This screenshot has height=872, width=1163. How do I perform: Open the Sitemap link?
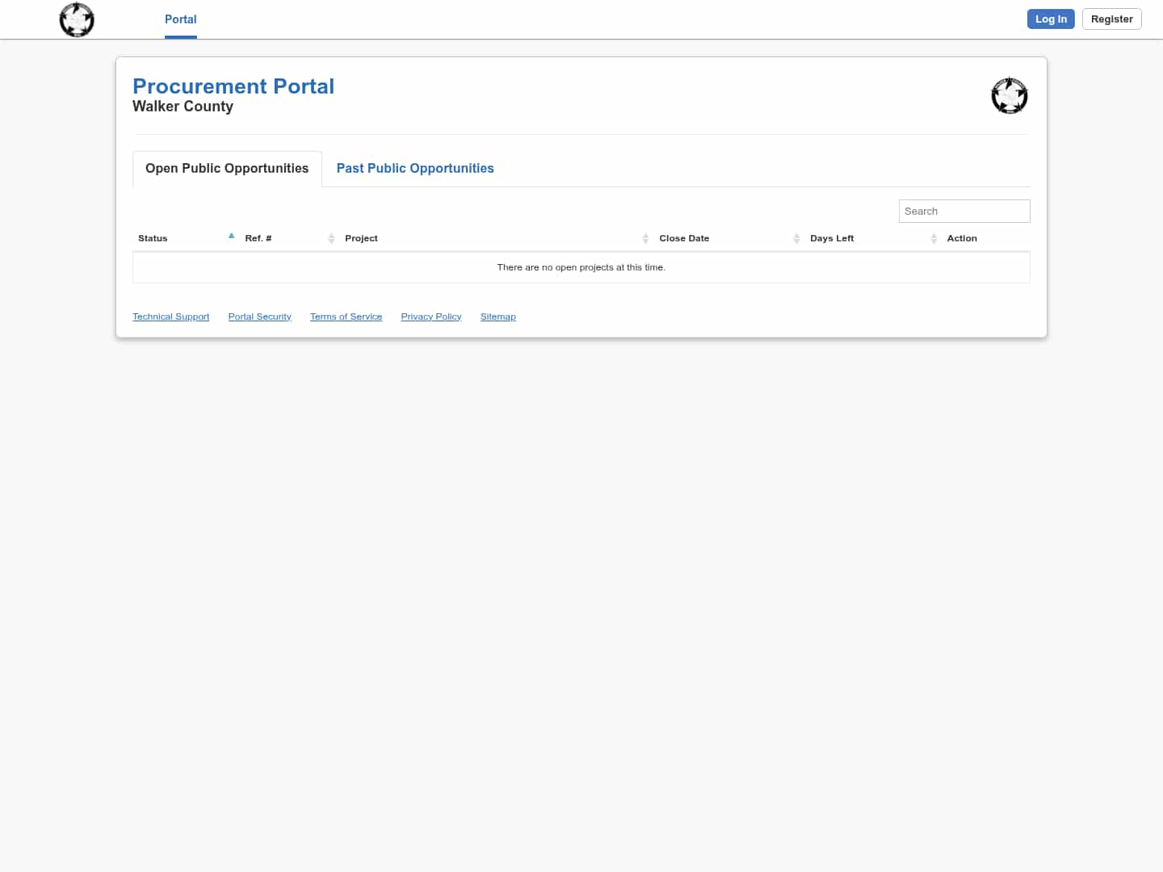point(498,316)
